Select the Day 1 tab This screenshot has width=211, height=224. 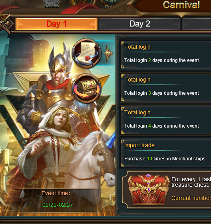(x=56, y=24)
